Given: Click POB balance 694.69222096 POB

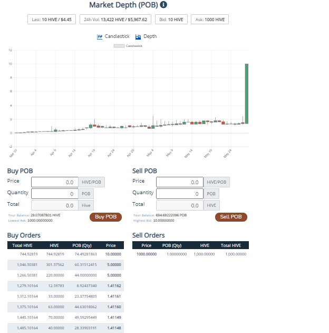Looking at the screenshot, I should (x=171, y=215).
